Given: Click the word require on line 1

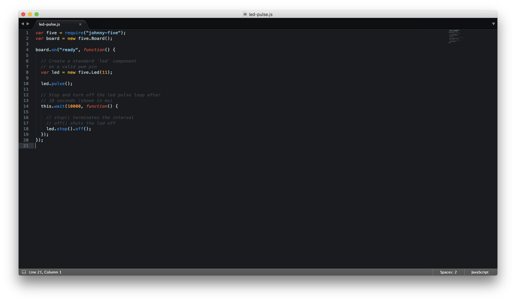Looking at the screenshot, I should [x=74, y=33].
